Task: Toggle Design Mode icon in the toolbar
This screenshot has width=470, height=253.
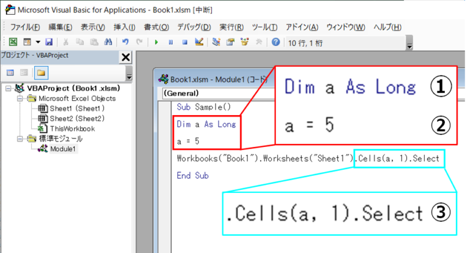Action: tap(198, 42)
